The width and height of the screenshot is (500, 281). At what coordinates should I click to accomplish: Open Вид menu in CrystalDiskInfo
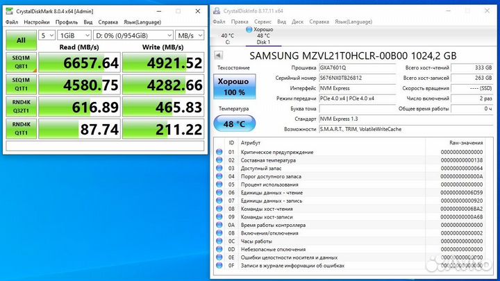[281, 22]
